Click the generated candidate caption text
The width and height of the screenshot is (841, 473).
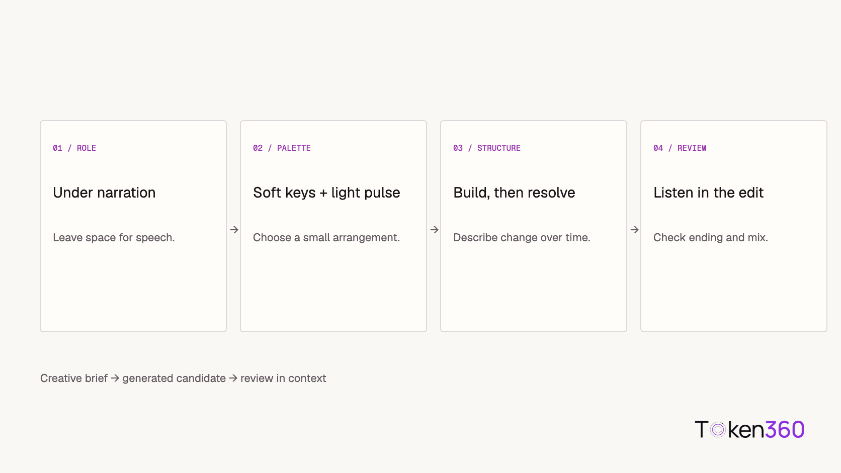click(x=174, y=378)
